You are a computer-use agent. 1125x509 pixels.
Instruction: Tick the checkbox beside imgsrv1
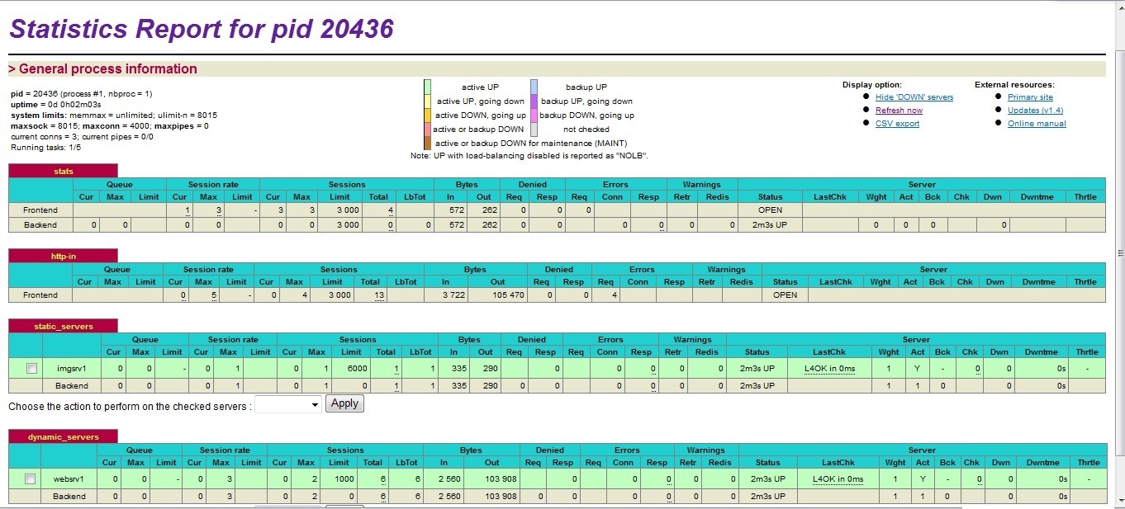click(31, 369)
